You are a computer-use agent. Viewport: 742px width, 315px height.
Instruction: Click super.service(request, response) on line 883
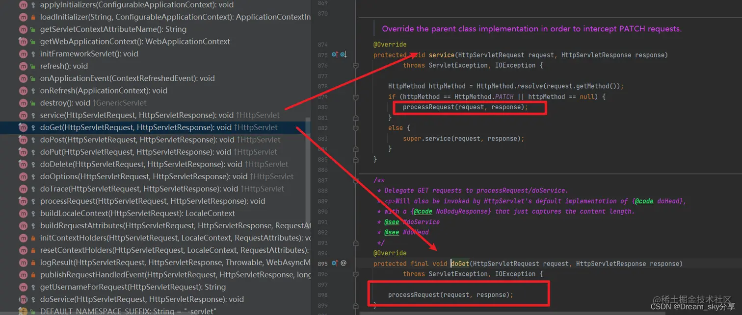(464, 139)
